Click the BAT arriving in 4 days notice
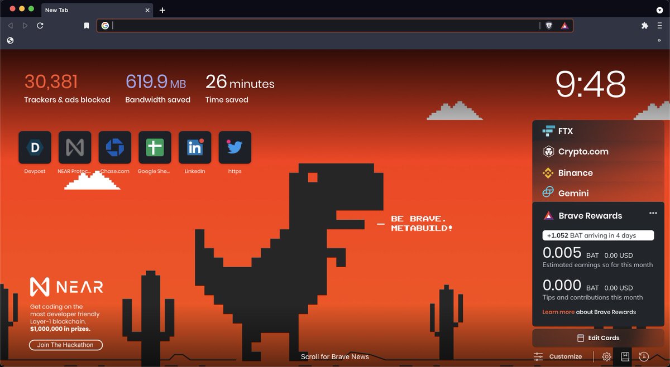Screen dimensions: 670x367 click(x=598, y=235)
